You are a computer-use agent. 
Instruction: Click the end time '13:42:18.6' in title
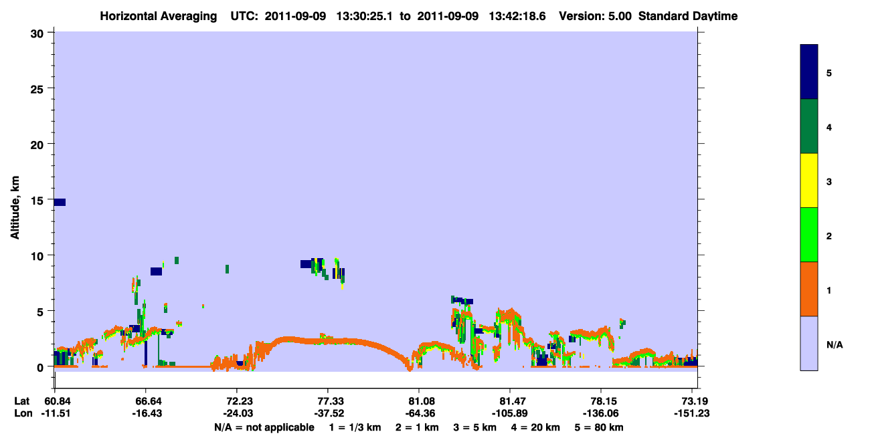coord(517,16)
